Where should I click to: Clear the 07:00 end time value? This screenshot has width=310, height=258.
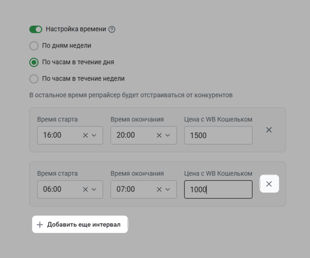click(159, 189)
